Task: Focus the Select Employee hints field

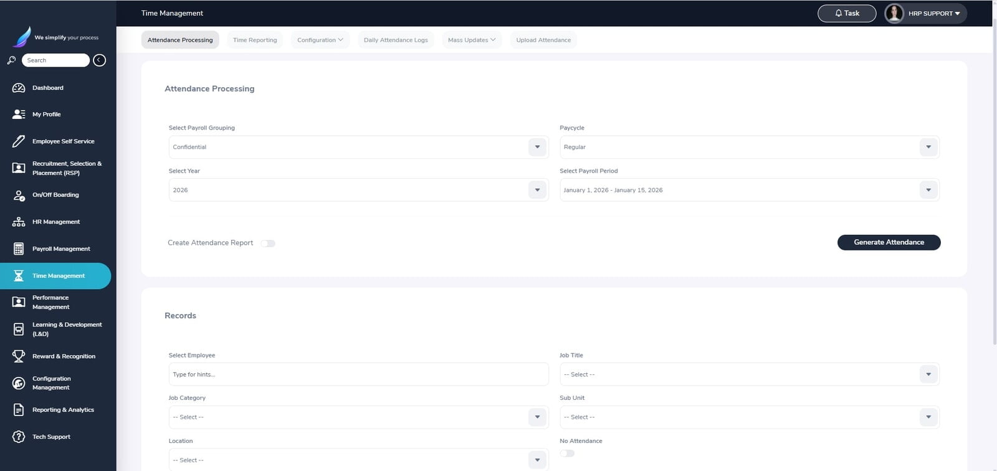Action: [x=358, y=374]
